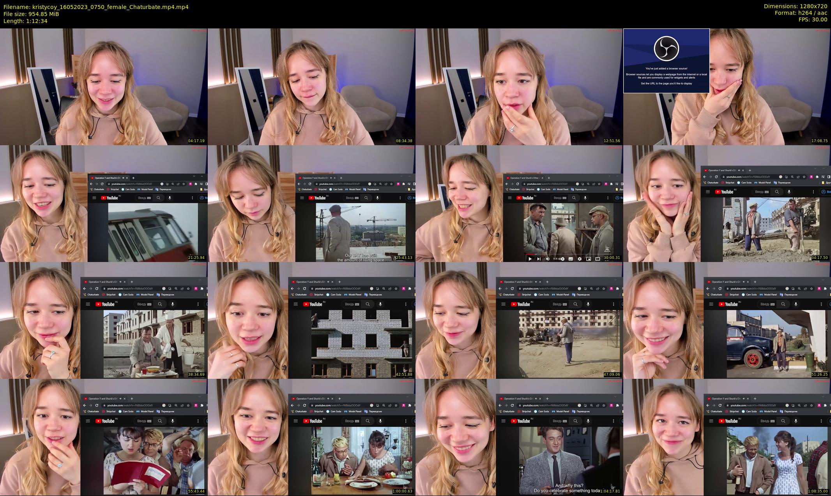
Task: Click the next-video button in the 30:00.31 player
Action: pyautogui.click(x=539, y=259)
